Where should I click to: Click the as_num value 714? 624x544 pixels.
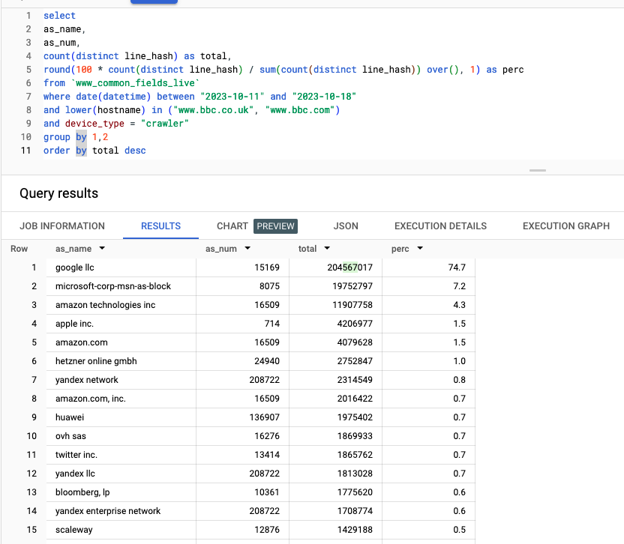272,323
